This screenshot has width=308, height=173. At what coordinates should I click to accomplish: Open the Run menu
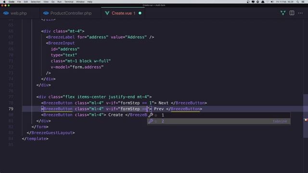pos(59,2)
